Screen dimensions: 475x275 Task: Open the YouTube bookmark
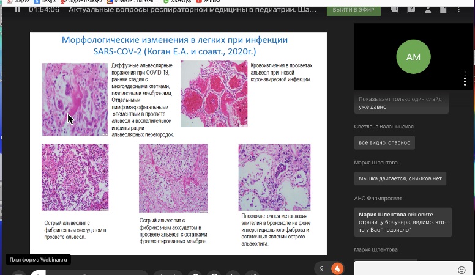(208, 1)
